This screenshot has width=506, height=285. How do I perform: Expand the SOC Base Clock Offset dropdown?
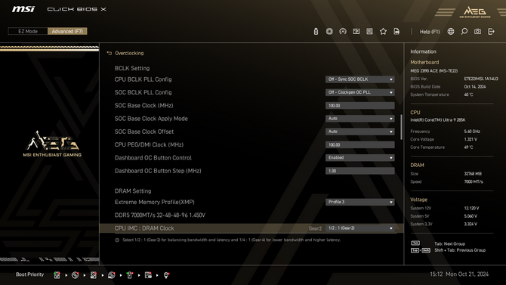359,132
